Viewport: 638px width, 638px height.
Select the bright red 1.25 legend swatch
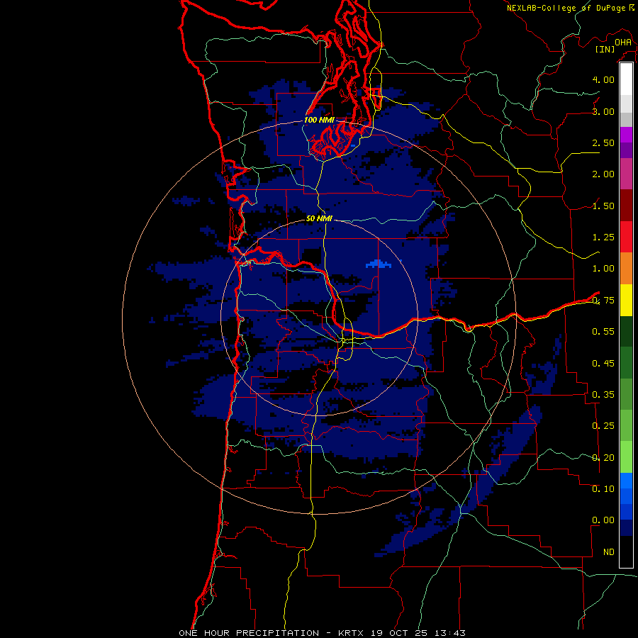(x=626, y=237)
